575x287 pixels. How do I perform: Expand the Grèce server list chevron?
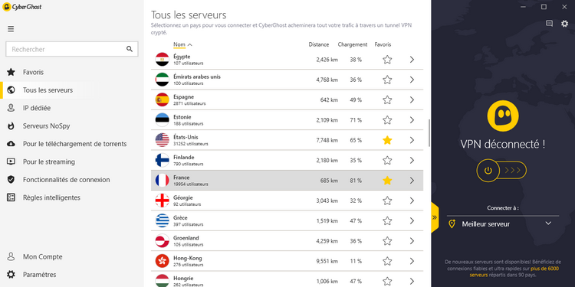pyautogui.click(x=412, y=220)
